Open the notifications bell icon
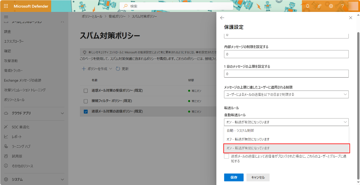The width and height of the screenshot is (360, 185). (308, 6)
